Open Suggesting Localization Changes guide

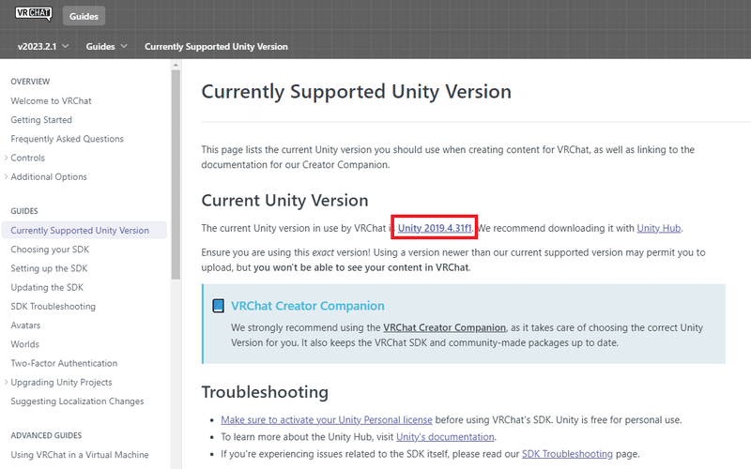(77, 401)
